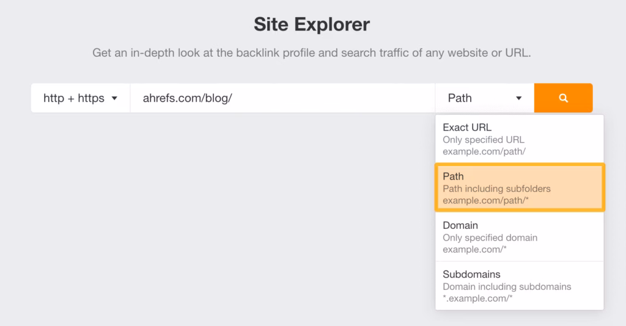Open the "http + https" protocol dropdown
Viewport: 626px width, 326px height.
80,98
